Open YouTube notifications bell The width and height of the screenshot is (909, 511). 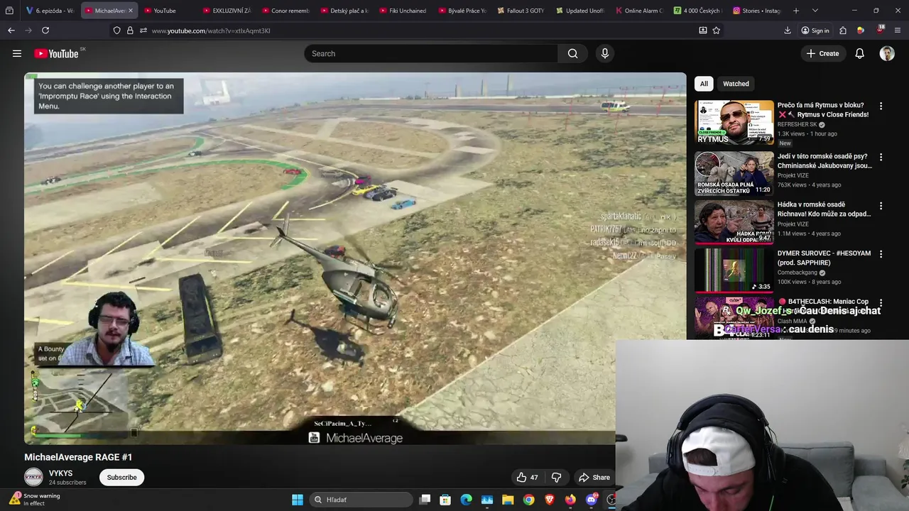tap(859, 53)
